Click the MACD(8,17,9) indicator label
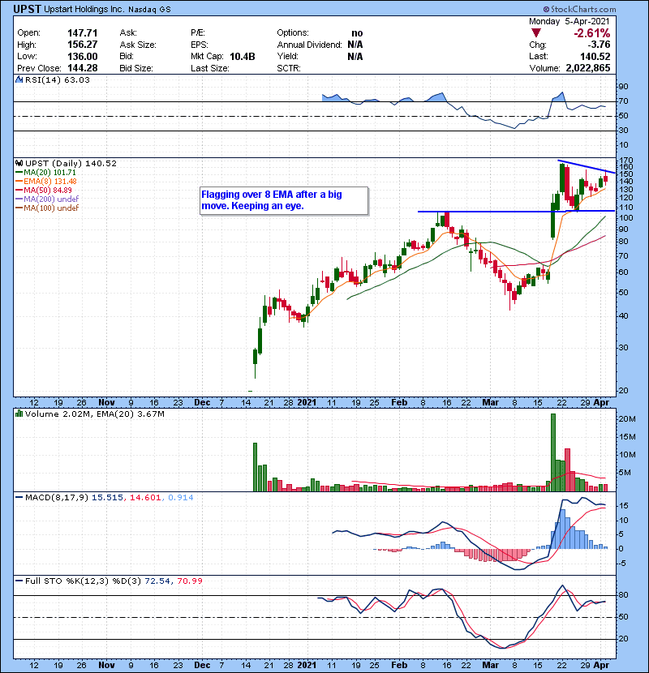This screenshot has height=673, width=649. tap(57, 498)
